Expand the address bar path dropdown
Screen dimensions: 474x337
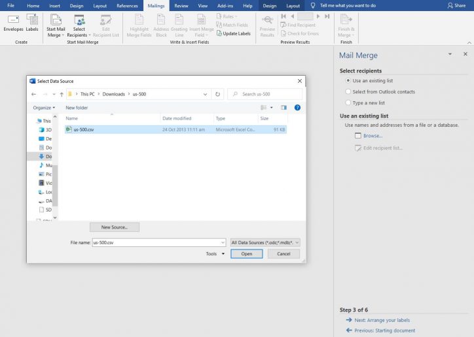pos(206,94)
